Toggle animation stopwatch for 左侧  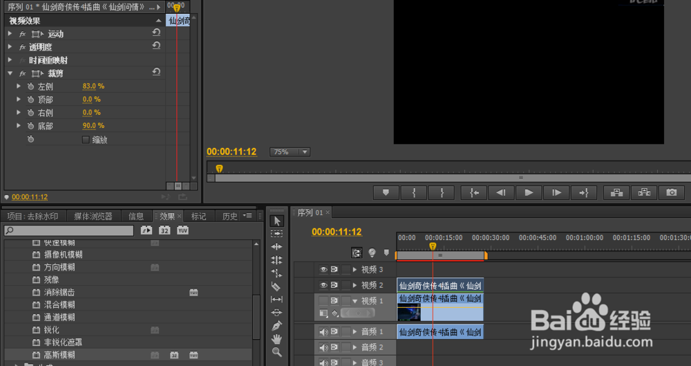(30, 86)
